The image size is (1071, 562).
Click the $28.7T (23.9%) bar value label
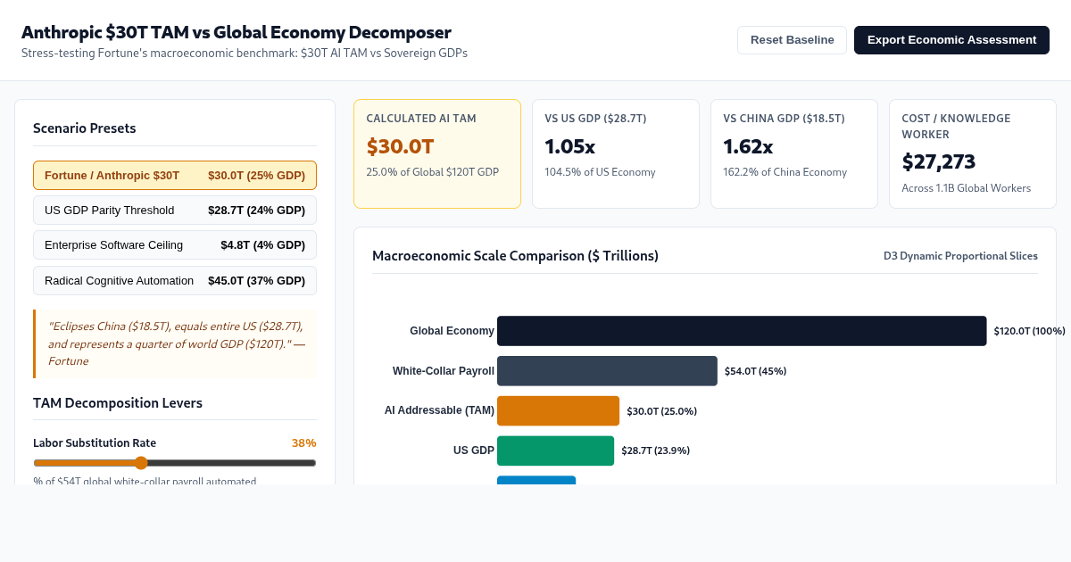(655, 450)
